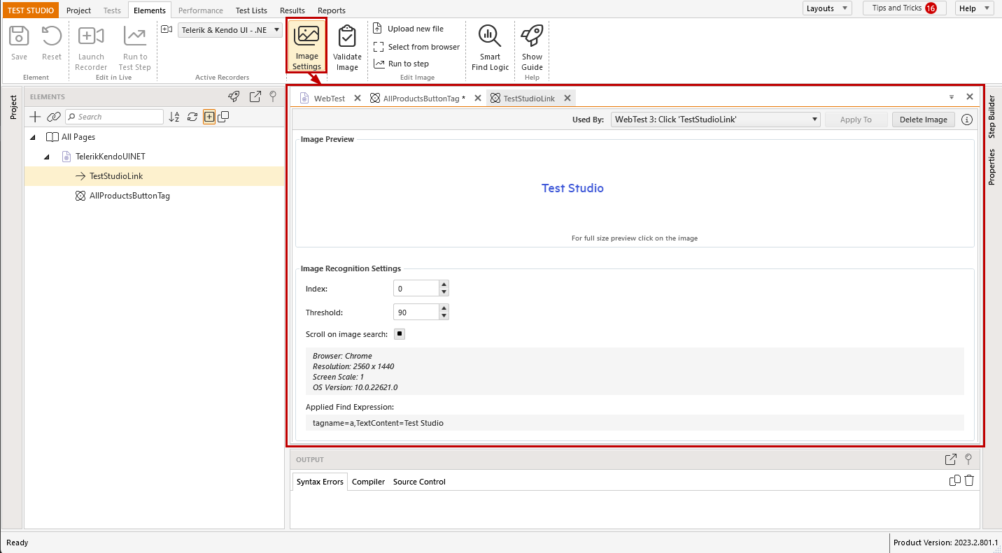Click the Threshold value field
Screen dimensions: 1002x553
(416, 313)
